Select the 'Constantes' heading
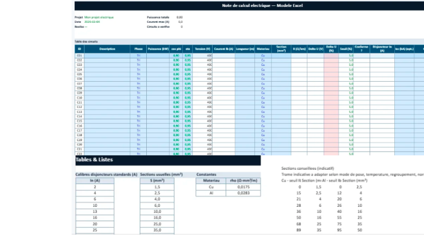The width and height of the screenshot is (424, 236). coord(206,174)
